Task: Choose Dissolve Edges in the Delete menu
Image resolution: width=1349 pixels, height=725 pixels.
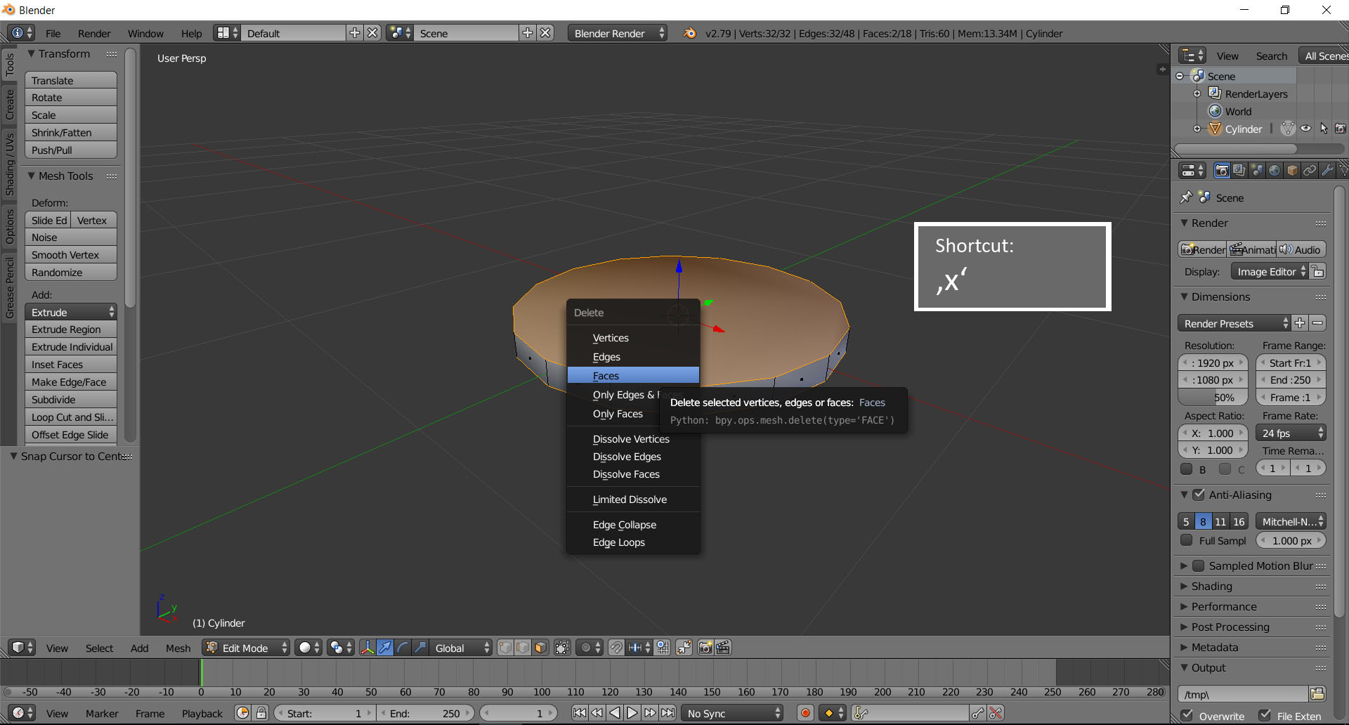Action: (x=633, y=457)
